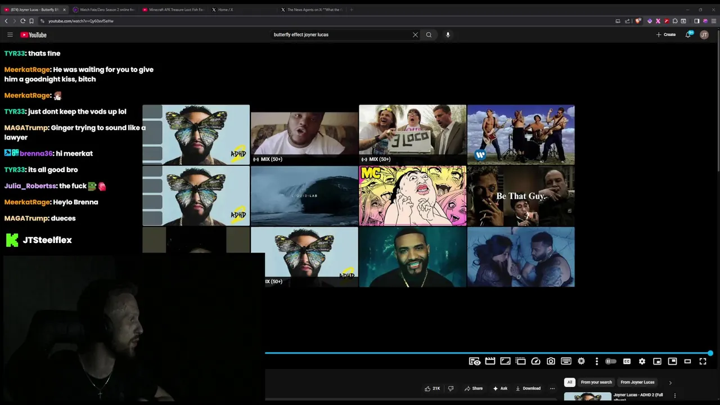Switch to Minecraft AFK Treasure Loot tab
The height and width of the screenshot is (405, 720).
pyautogui.click(x=173, y=10)
